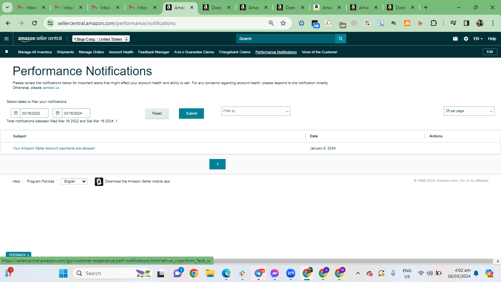Open the Chrome media controls icon
Viewport: 501px width, 282px height.
(453, 23)
